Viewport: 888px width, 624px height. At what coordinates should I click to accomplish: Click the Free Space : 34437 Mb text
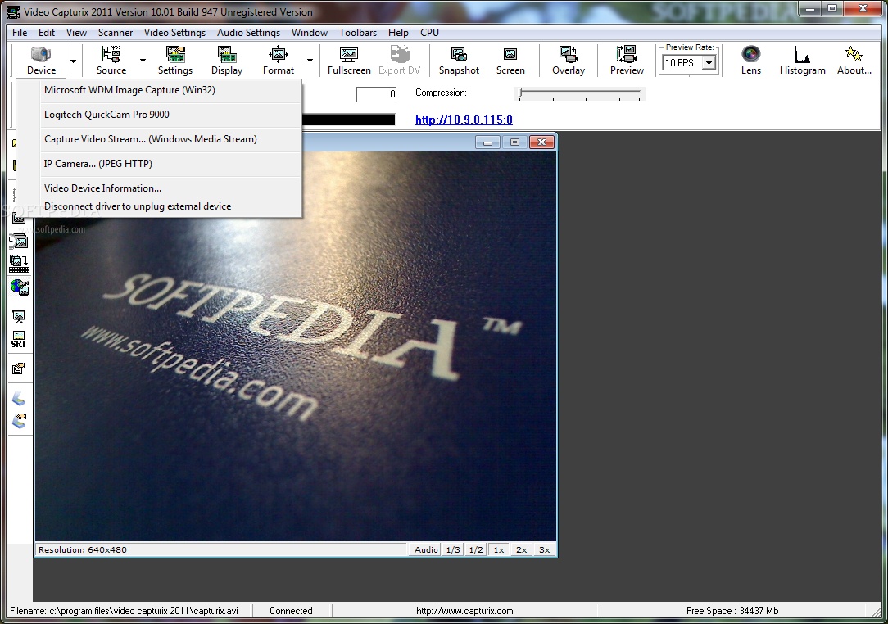coord(732,611)
